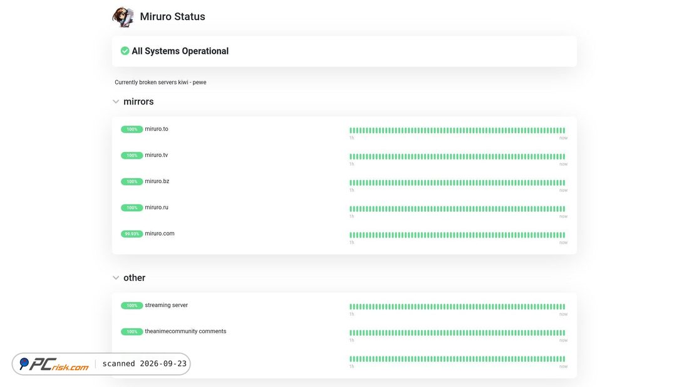Image resolution: width=689 pixels, height=387 pixels.
Task: Click the 100% badge for streaming server
Action: pos(132,305)
